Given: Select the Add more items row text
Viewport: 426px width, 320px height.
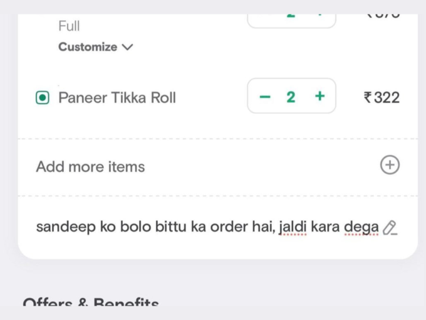Looking at the screenshot, I should 90,166.
